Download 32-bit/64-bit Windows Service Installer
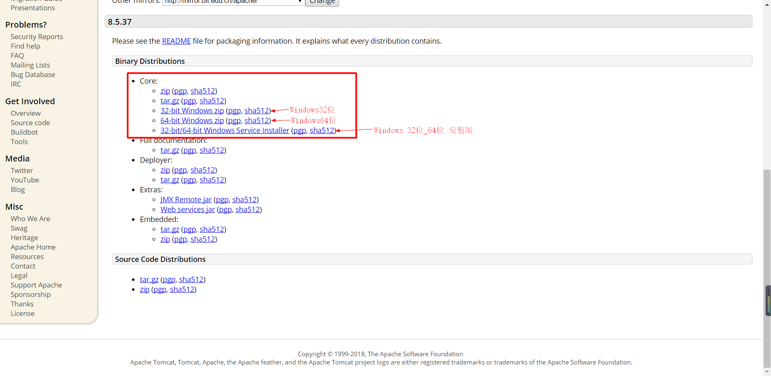771x376 pixels. (x=225, y=131)
